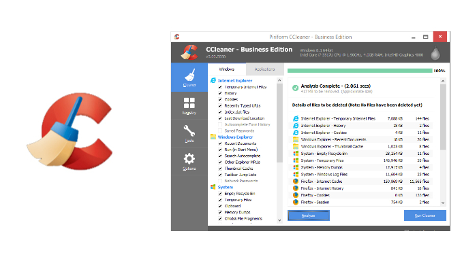Click Windows icon for Memory Dumps result

click(x=296, y=167)
